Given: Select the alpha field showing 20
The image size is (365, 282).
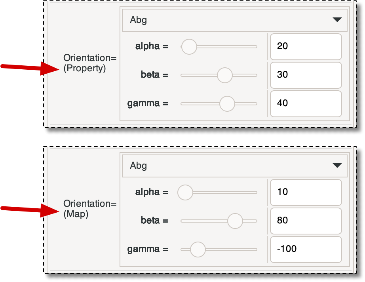Looking at the screenshot, I should 306,46.
